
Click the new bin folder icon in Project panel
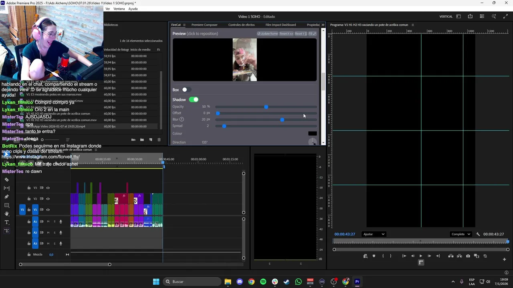tap(142, 140)
